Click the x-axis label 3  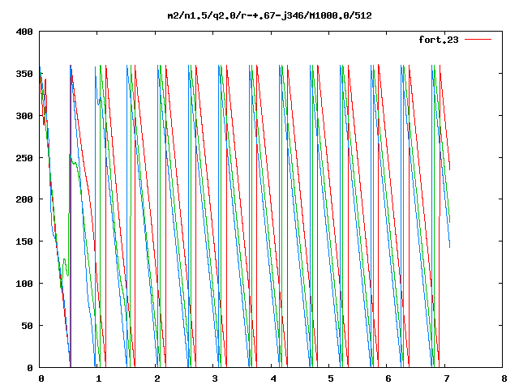tap(215, 378)
